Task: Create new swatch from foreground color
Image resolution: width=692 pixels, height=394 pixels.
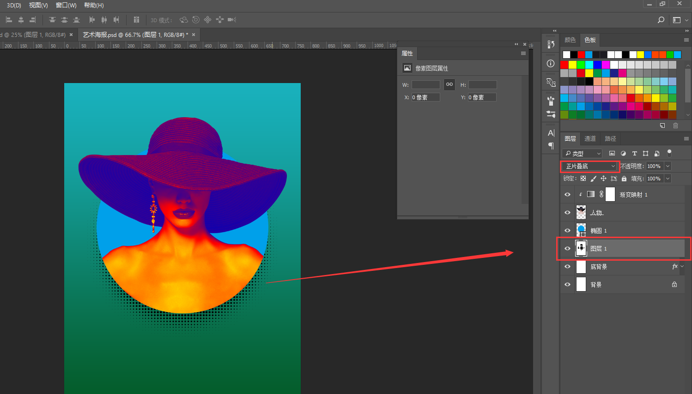Action: tap(662, 125)
